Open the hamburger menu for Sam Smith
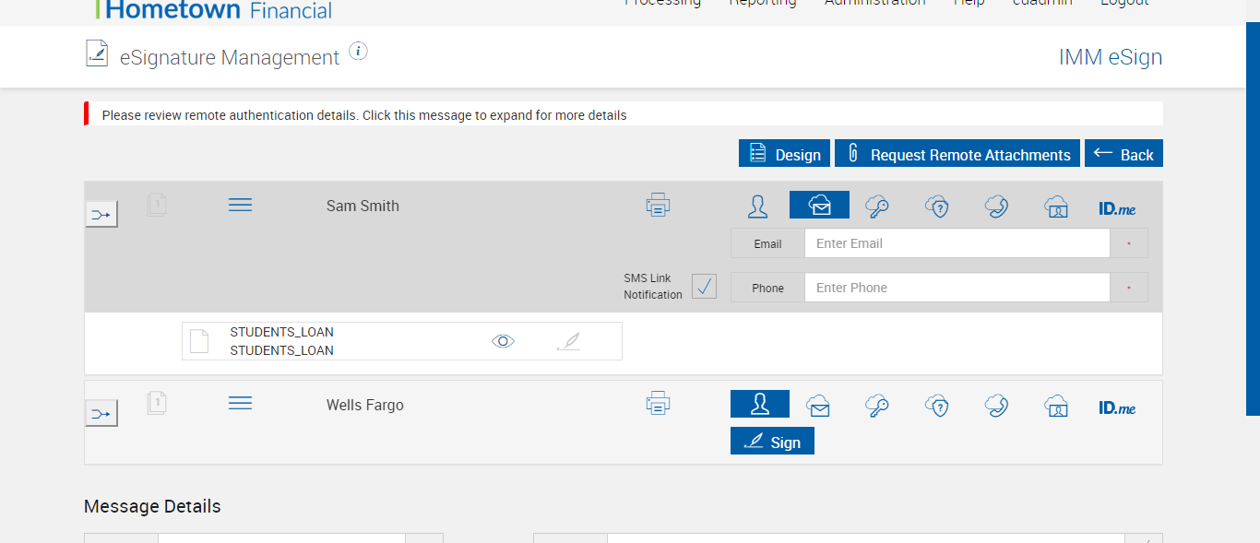 (x=240, y=205)
